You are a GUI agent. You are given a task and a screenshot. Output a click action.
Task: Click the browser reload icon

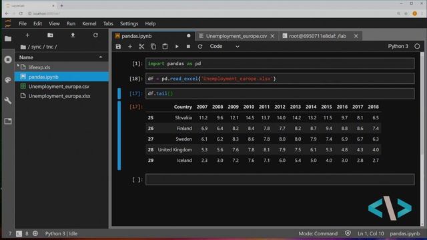tap(21, 13)
